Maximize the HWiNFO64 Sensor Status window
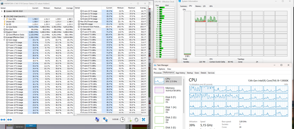294x129 pixels. [x=138, y=3]
